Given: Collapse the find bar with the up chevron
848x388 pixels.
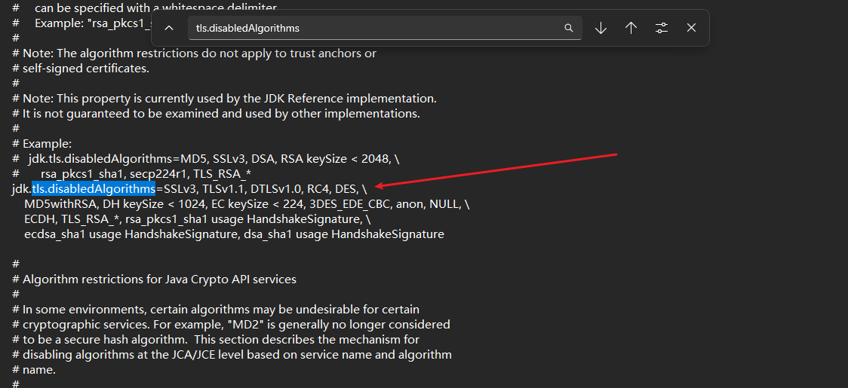Looking at the screenshot, I should 169,28.
